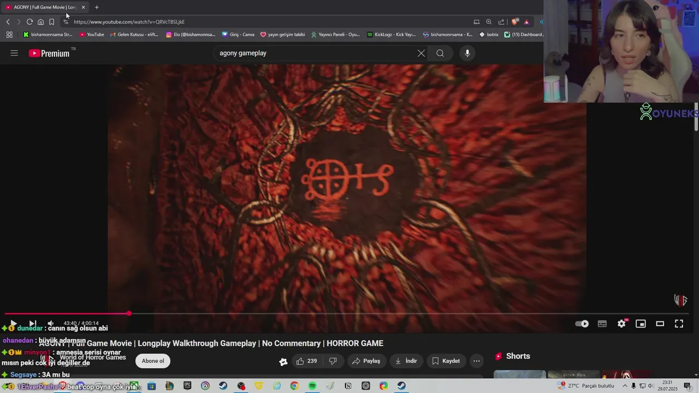Switch the player to miniplayer mode
Screen dimensions: 699x393
641,324
